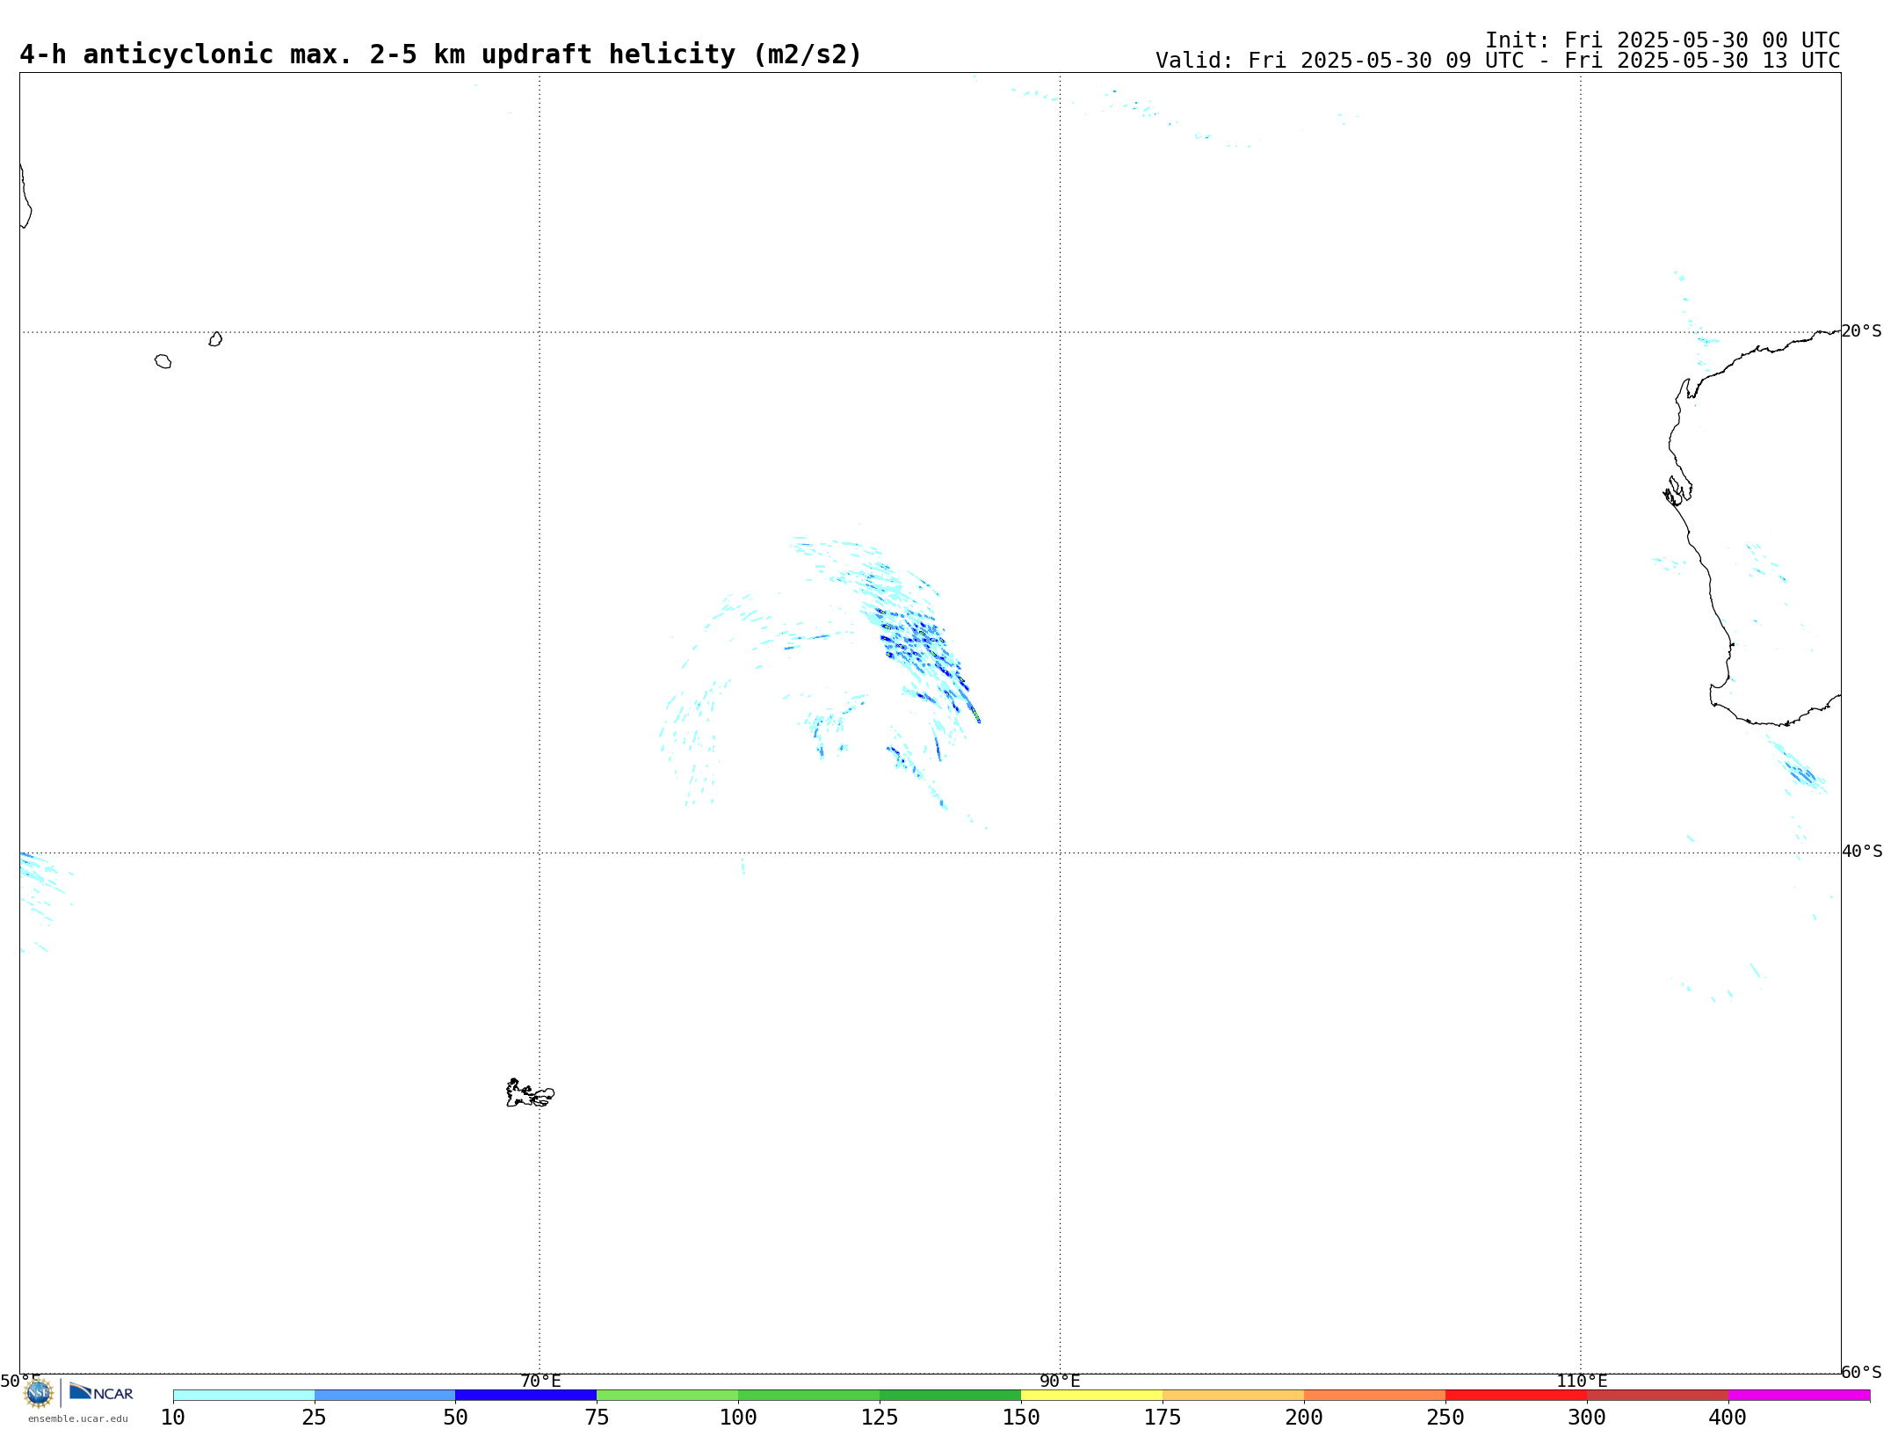Click the light orange 175-200 colorbar segment
1898x1429 pixels.
[x=1234, y=1395]
